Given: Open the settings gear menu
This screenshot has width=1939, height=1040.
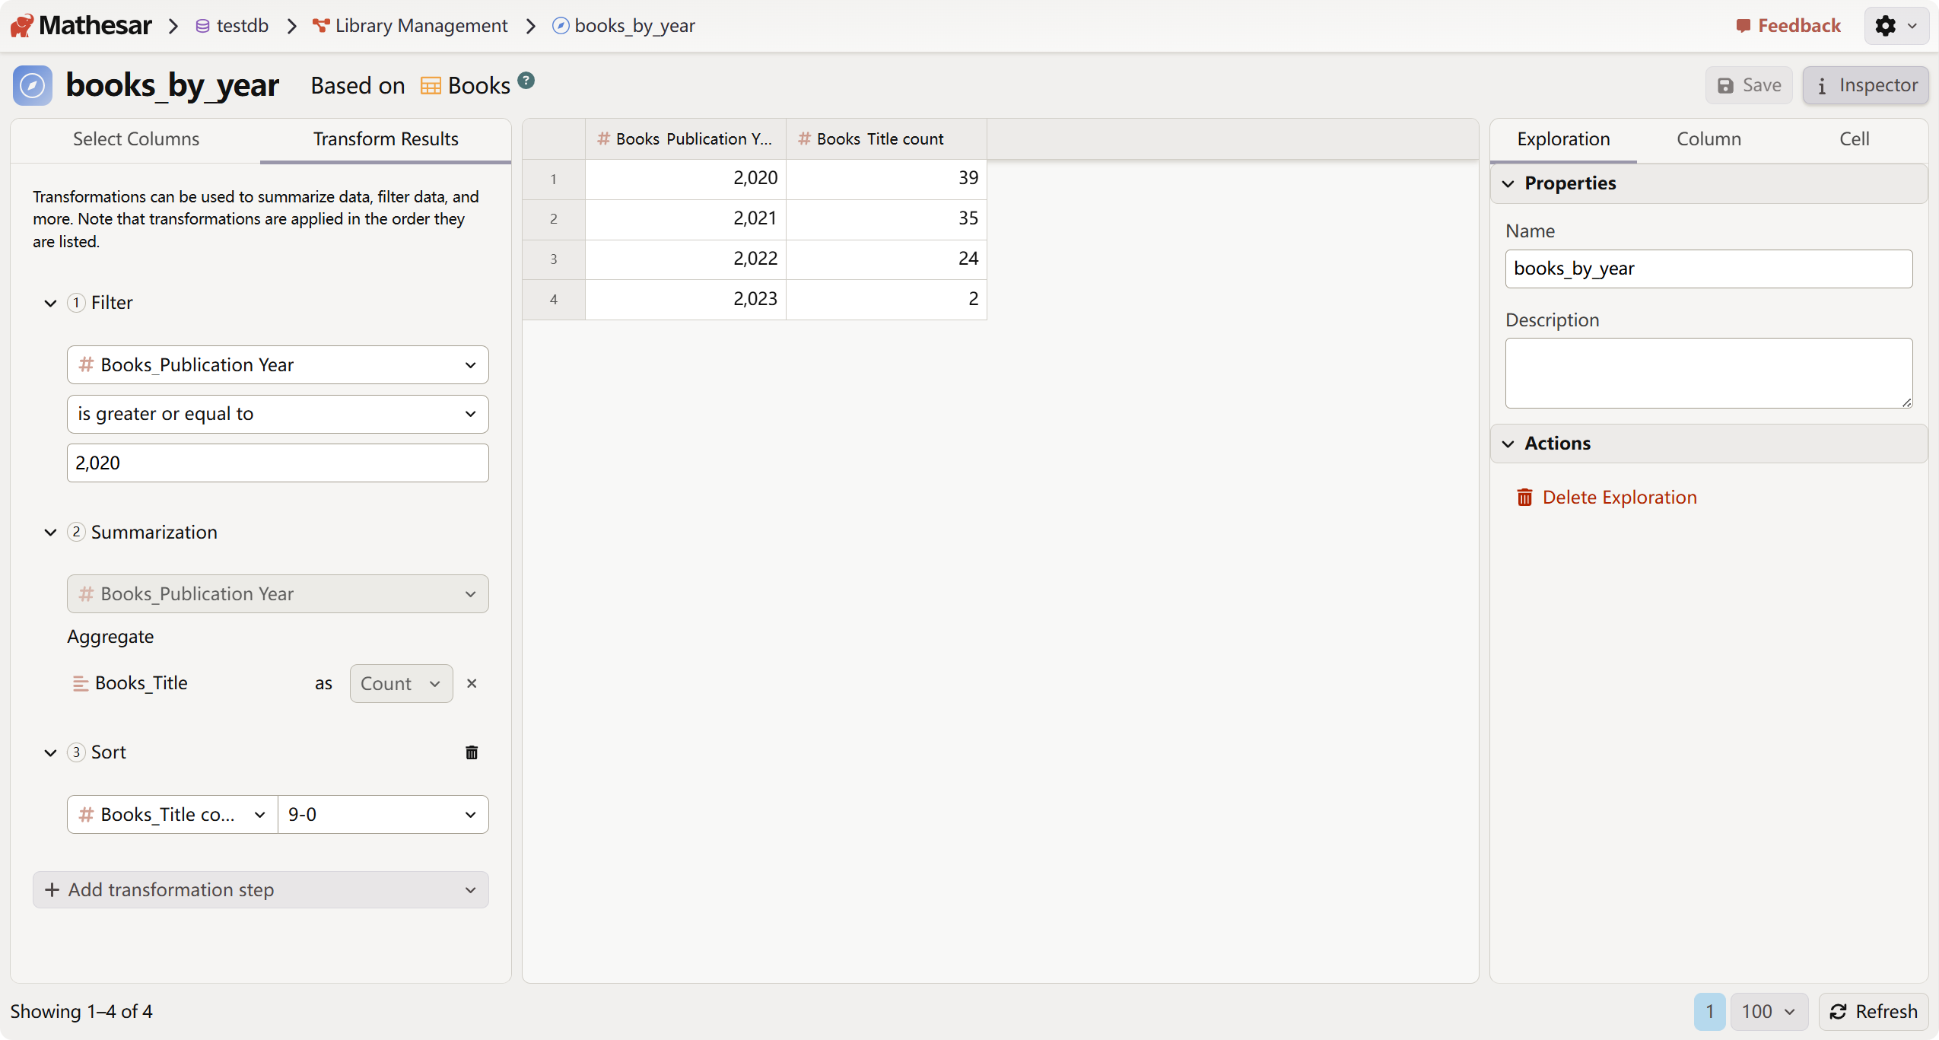Looking at the screenshot, I should [x=1896, y=26].
